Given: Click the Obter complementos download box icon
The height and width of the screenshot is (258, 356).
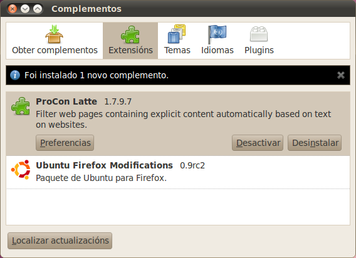Looking at the screenshot, I should point(55,34).
